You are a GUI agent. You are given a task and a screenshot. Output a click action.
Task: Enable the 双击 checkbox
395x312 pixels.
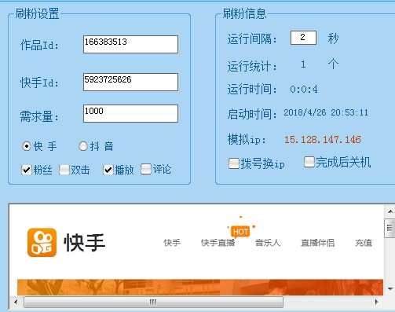pyautogui.click(x=64, y=170)
